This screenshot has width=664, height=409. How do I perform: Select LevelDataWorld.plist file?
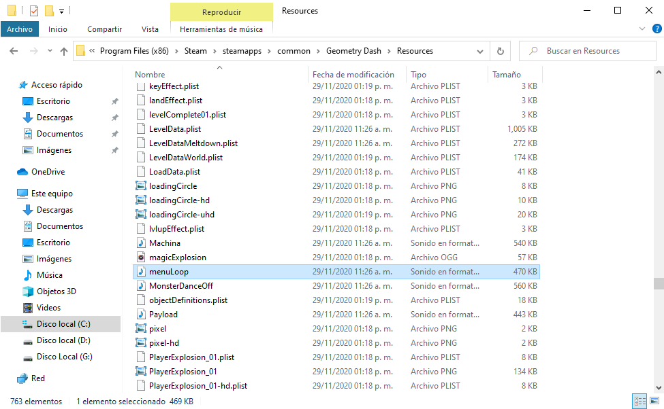(336, 158)
